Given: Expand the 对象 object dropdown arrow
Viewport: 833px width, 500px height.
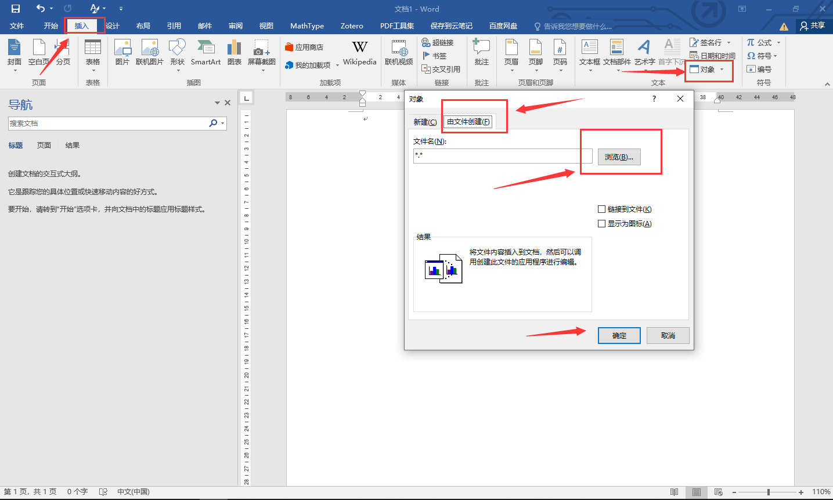Looking at the screenshot, I should [722, 70].
